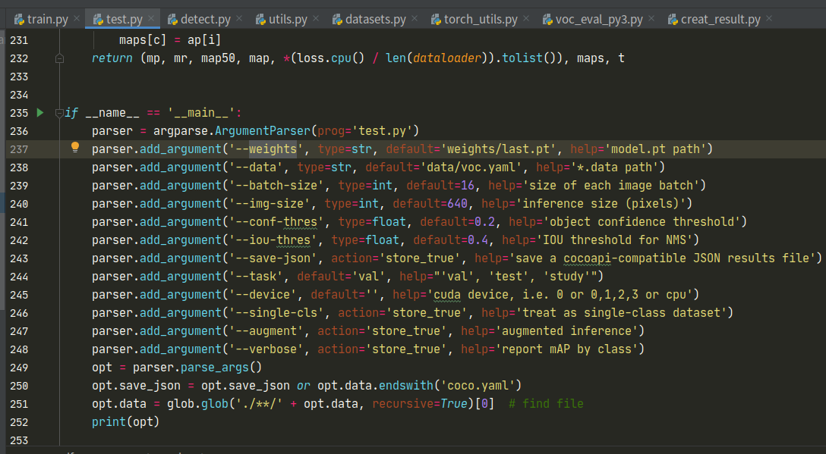
Task: Place cursor on '--weights' argument string
Action: click(266, 149)
